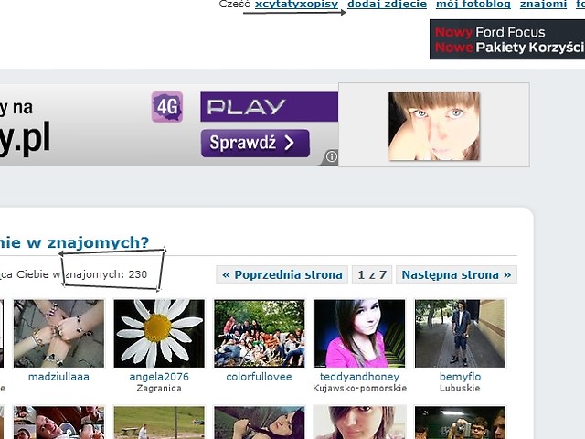
Task: Click the angela2076 username link
Action: (x=159, y=377)
